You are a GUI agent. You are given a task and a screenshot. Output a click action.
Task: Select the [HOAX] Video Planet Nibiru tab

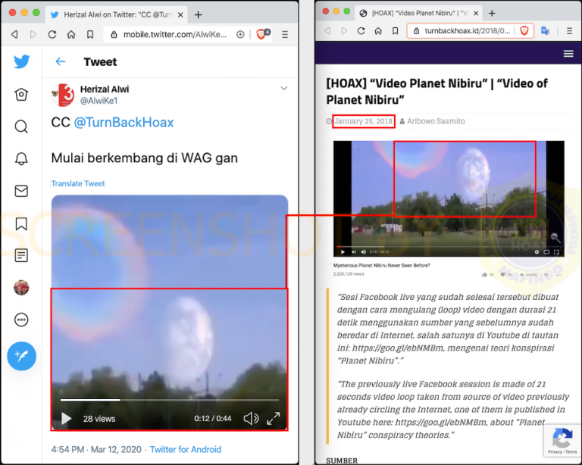(419, 13)
